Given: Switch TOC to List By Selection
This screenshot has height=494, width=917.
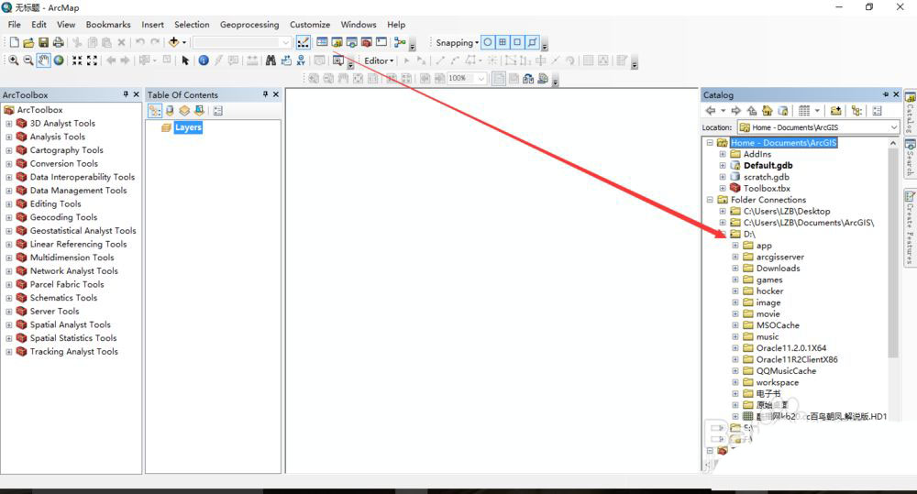Looking at the screenshot, I should click(199, 111).
